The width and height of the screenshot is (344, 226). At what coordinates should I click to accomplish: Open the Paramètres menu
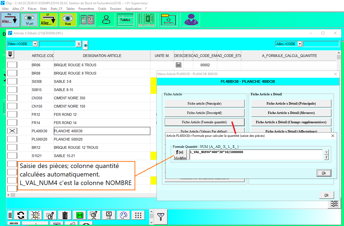[x=86, y=9]
